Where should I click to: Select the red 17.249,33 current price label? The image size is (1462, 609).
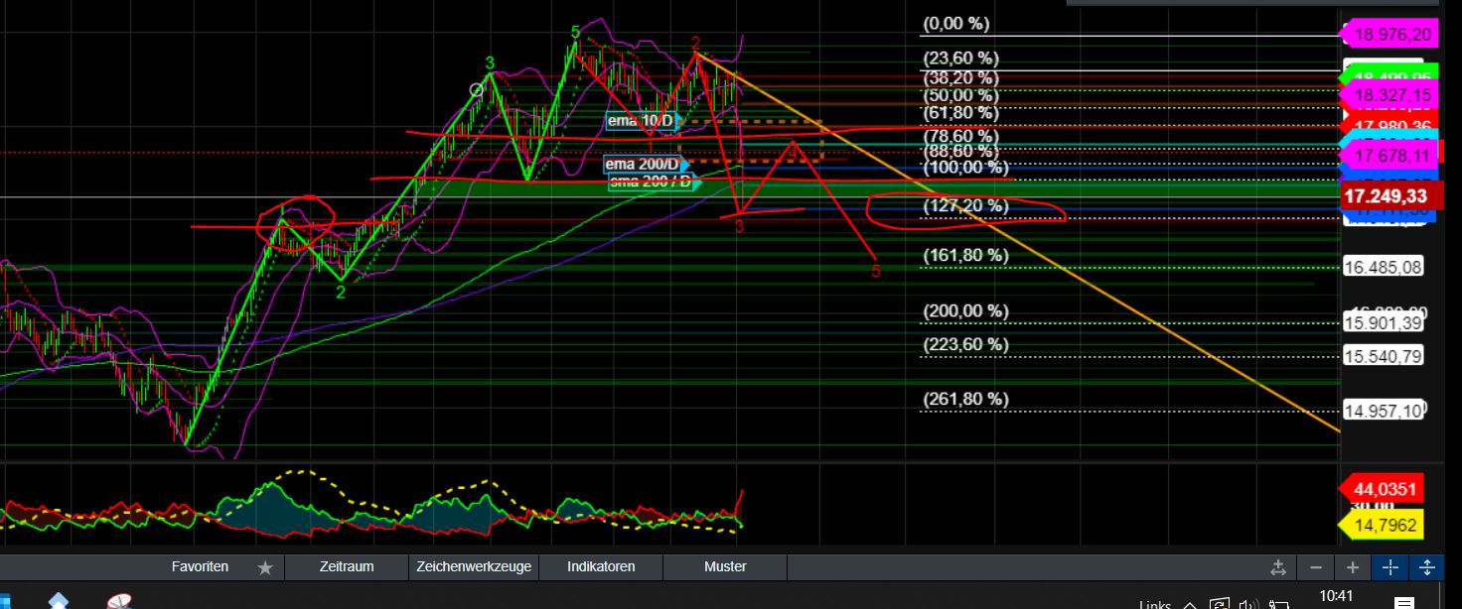pyautogui.click(x=1389, y=195)
